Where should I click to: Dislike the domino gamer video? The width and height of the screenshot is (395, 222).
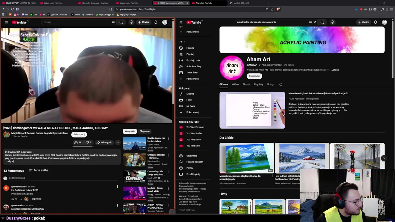coord(88,142)
